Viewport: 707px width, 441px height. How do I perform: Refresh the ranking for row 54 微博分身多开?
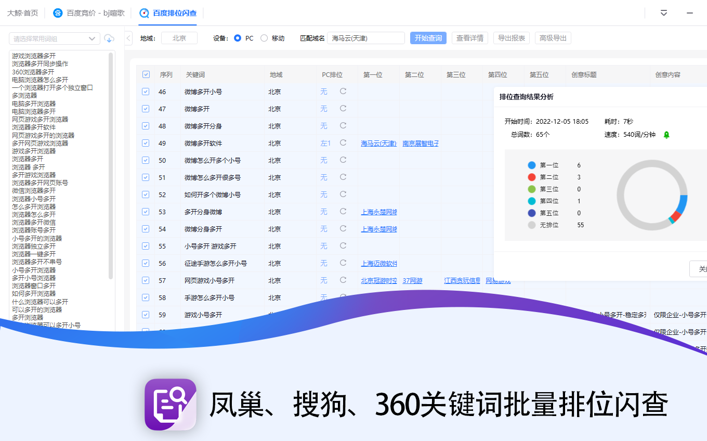343,228
